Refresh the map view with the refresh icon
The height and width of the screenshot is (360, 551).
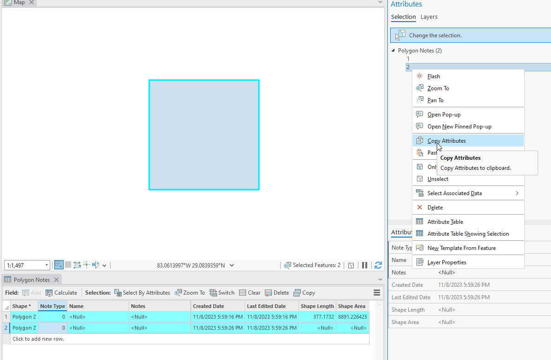(378, 265)
